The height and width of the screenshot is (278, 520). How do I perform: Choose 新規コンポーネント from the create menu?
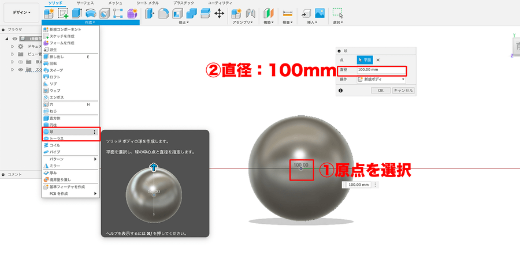70,29
